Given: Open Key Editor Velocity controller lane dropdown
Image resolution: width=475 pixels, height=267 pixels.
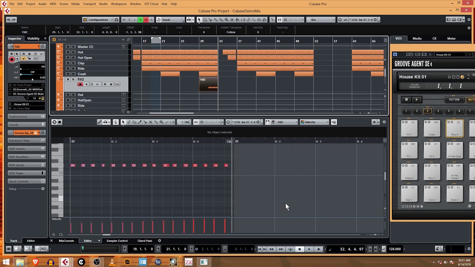Looking at the screenshot, I should pos(315,122).
